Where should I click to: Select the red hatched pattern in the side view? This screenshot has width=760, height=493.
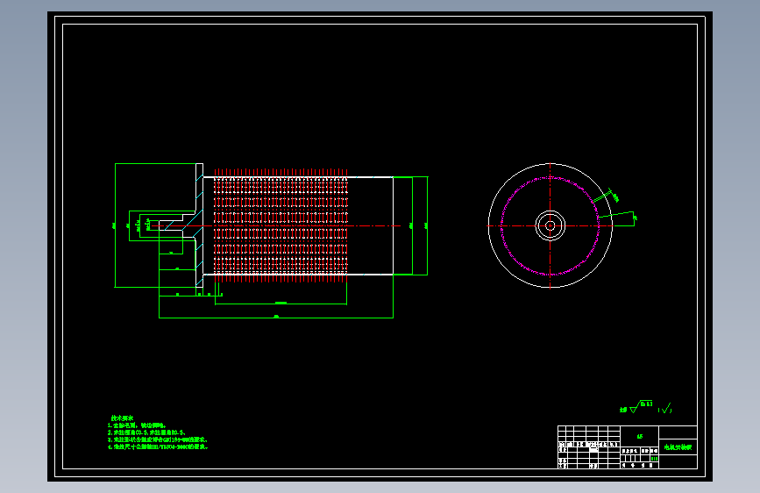[281, 225]
